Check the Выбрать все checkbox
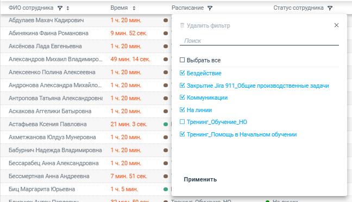 tap(183, 60)
